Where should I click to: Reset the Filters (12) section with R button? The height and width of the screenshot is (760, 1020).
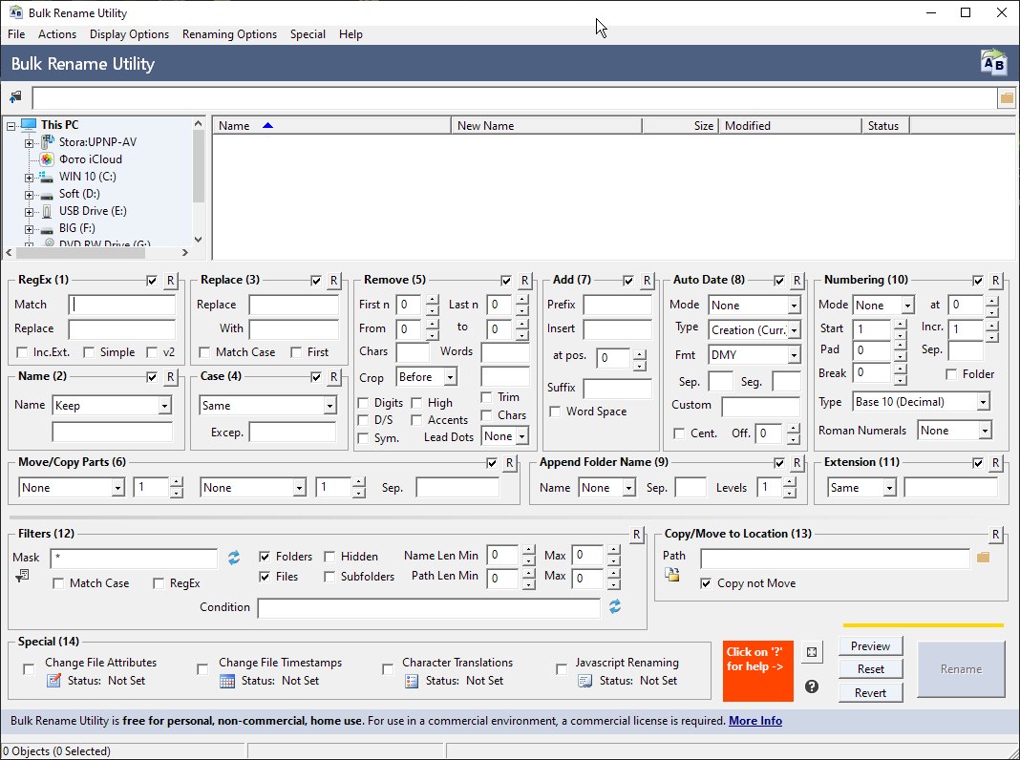(x=636, y=535)
